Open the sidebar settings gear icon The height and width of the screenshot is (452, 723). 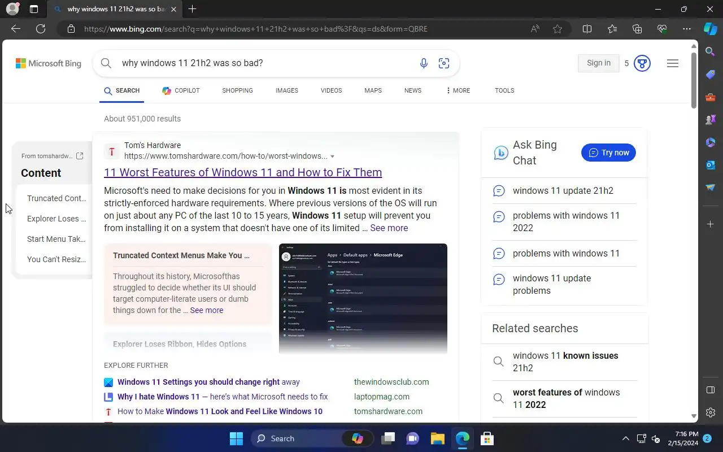tap(711, 413)
